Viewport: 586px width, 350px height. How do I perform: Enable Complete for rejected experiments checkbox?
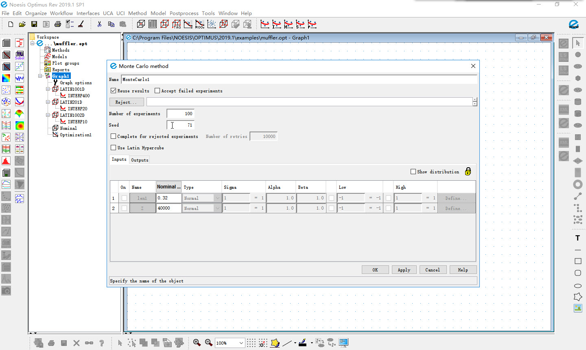click(x=114, y=136)
